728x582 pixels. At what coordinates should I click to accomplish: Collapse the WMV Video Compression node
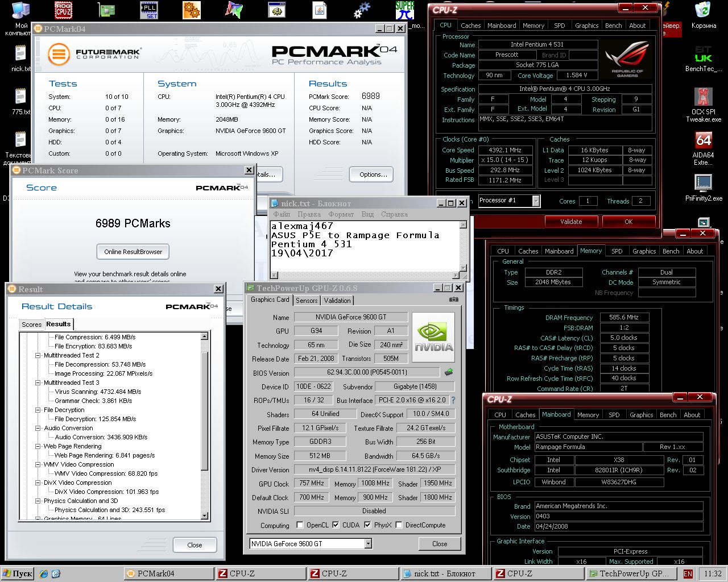coord(38,464)
